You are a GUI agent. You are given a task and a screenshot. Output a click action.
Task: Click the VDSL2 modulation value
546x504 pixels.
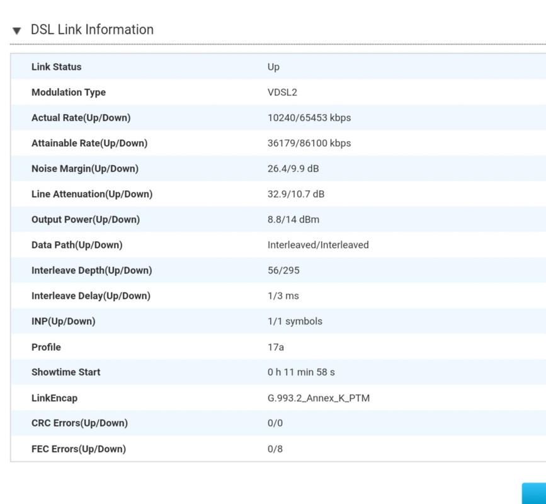[x=282, y=93]
